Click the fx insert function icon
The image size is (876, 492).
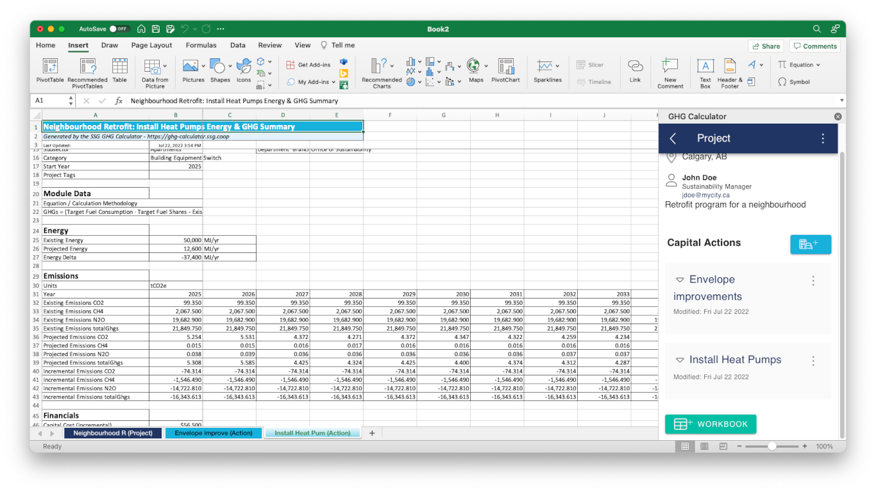click(x=119, y=101)
